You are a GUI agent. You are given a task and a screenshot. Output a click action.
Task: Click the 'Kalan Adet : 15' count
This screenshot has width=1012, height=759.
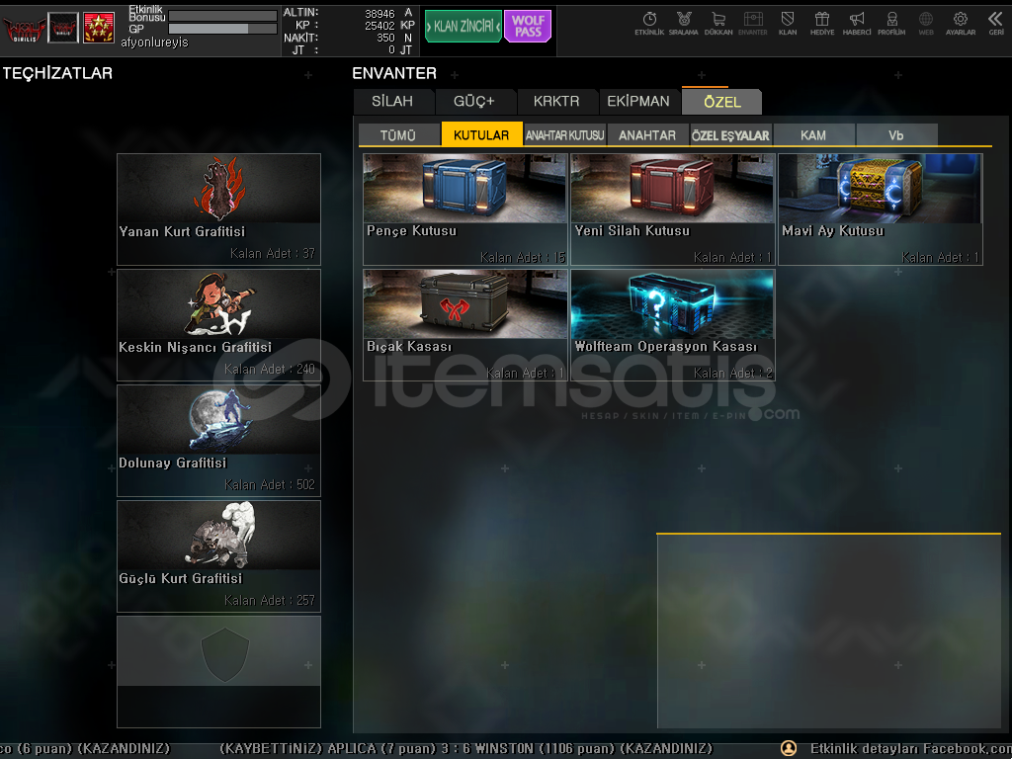tap(523, 257)
